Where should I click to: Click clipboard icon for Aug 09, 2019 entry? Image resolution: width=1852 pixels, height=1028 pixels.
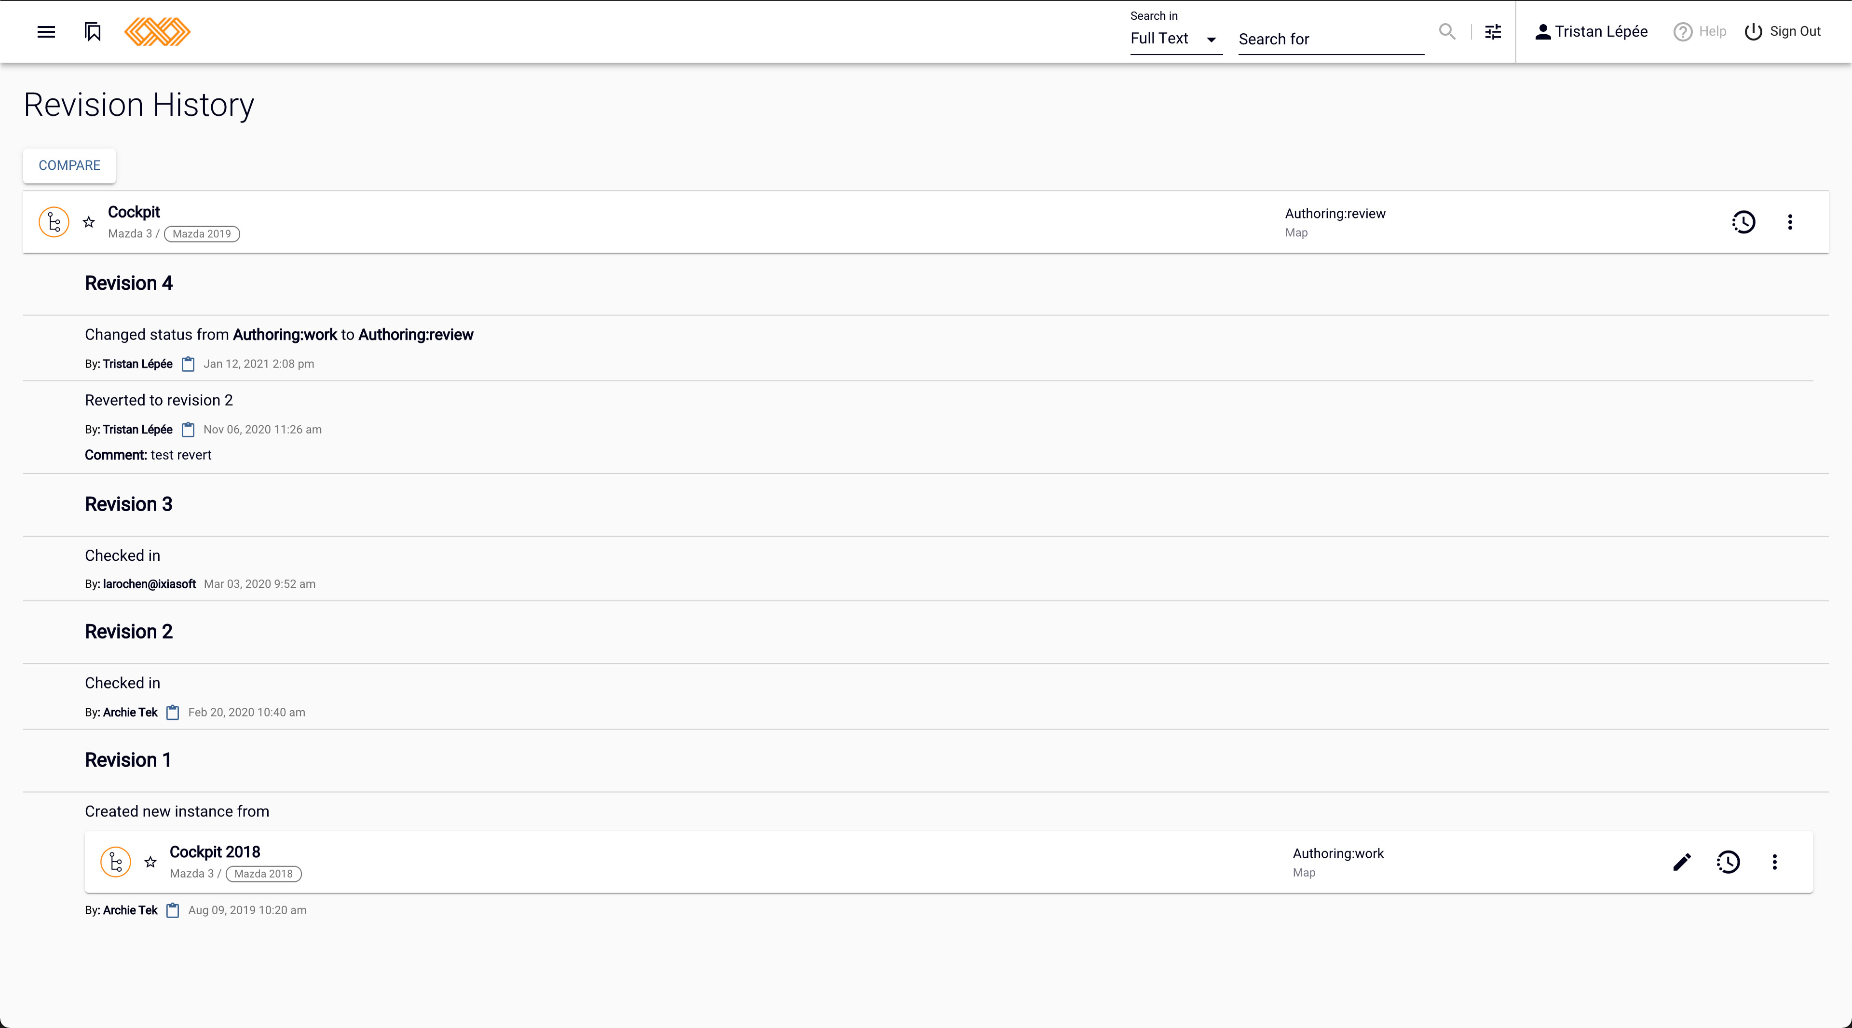(173, 910)
